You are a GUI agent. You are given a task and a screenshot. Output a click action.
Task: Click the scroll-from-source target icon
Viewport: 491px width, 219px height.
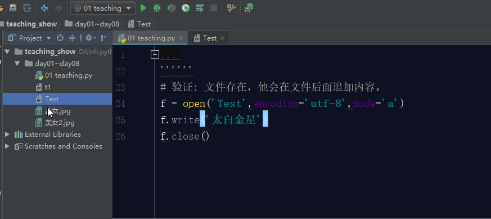[60, 38]
